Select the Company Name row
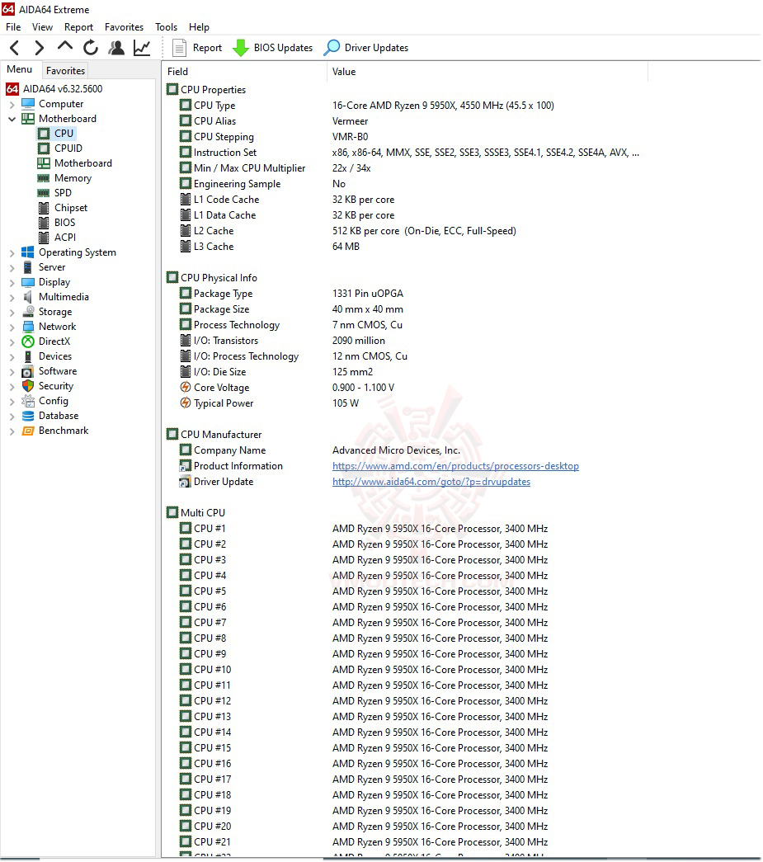 tap(406, 450)
